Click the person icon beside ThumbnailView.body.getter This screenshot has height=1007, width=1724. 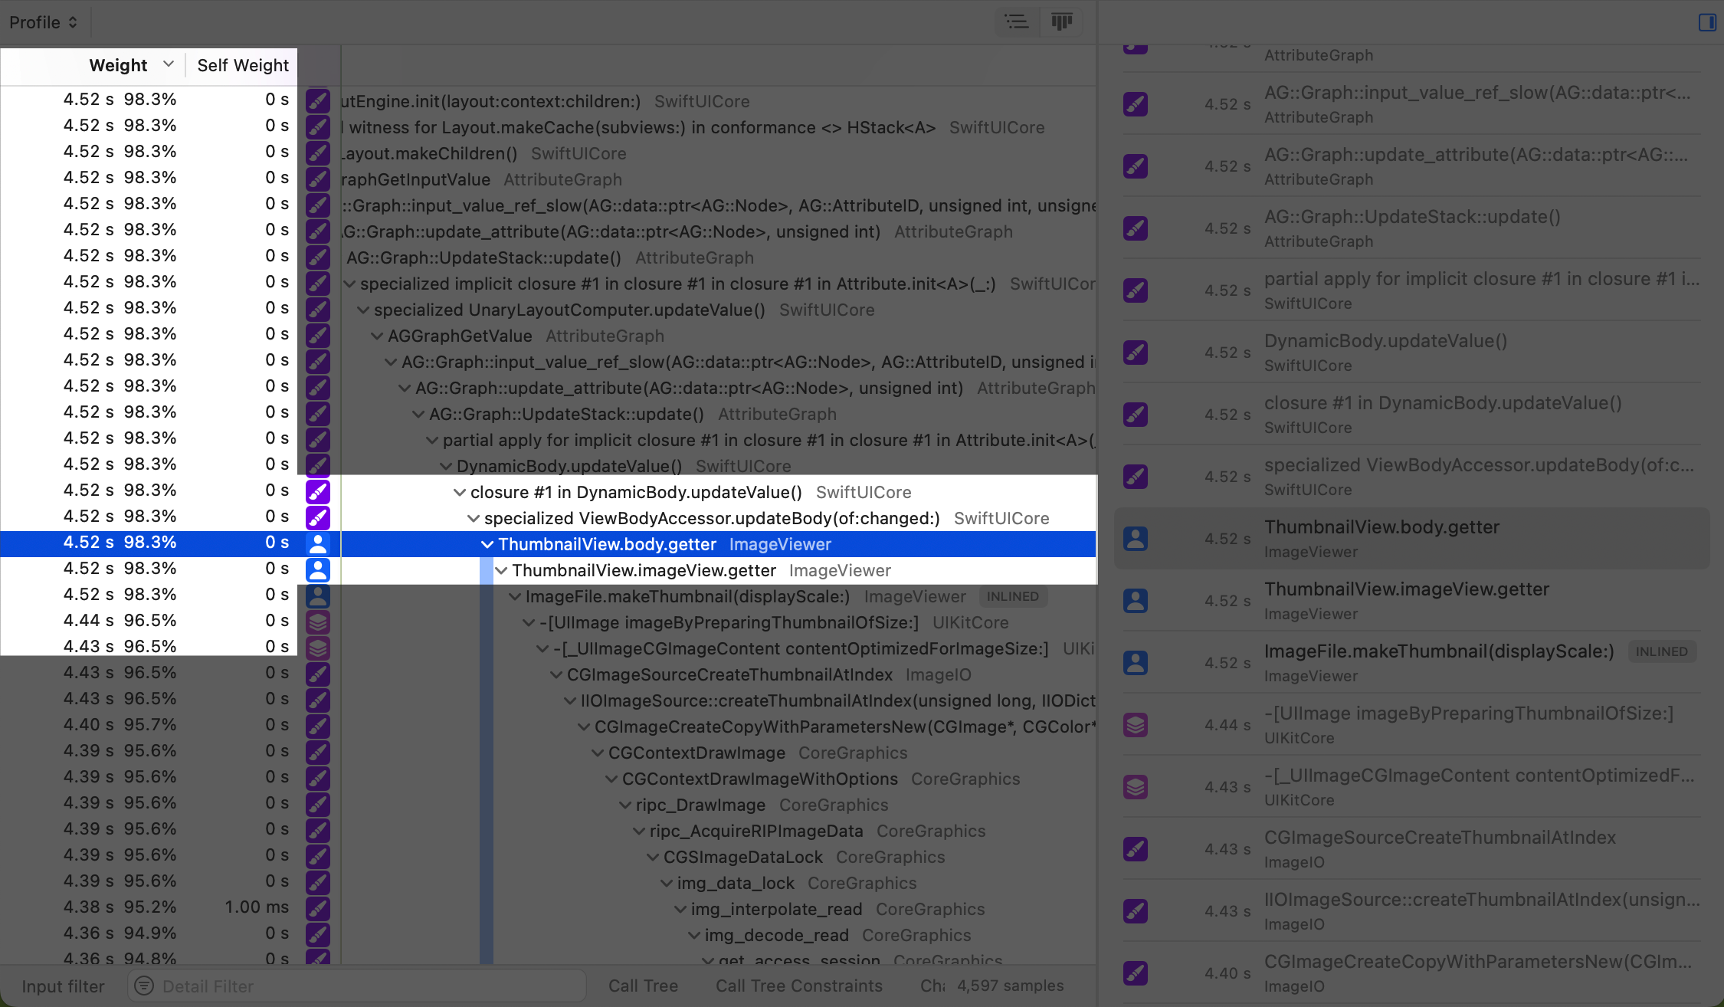pos(319,544)
